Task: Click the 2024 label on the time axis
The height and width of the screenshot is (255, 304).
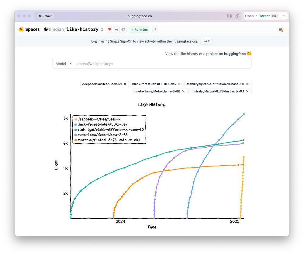Action: pos(120,222)
